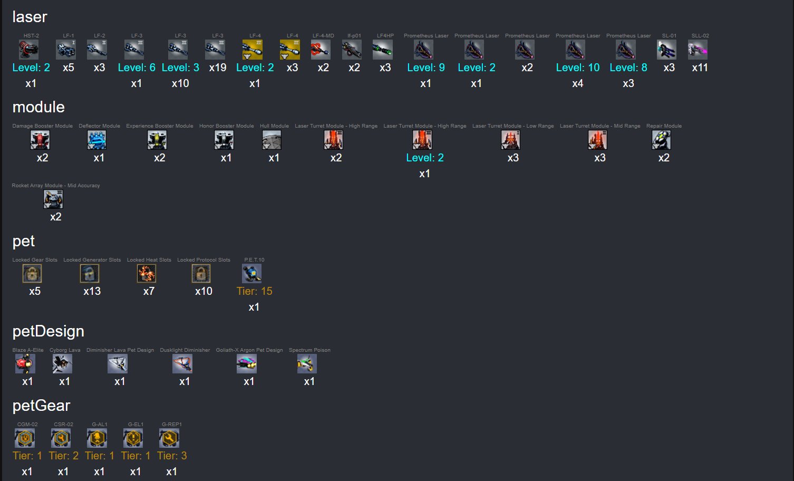
Task: Select the Level 2 High Range Laser Turret icon
Action: [422, 140]
